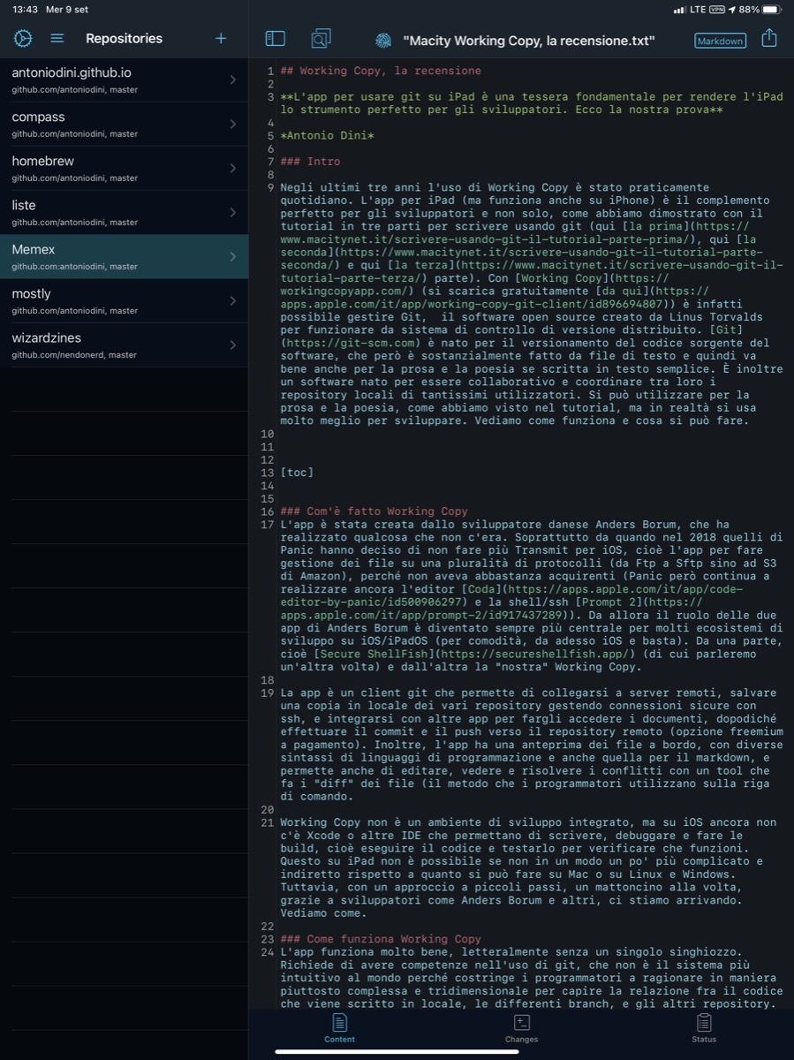Image resolution: width=794 pixels, height=1060 pixels.
Task: Open the mostly repository
Action: point(124,300)
